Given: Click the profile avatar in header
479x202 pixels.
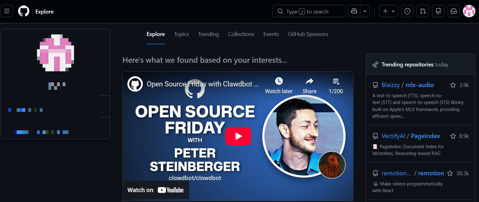Looking at the screenshot, I should [x=469, y=11].
